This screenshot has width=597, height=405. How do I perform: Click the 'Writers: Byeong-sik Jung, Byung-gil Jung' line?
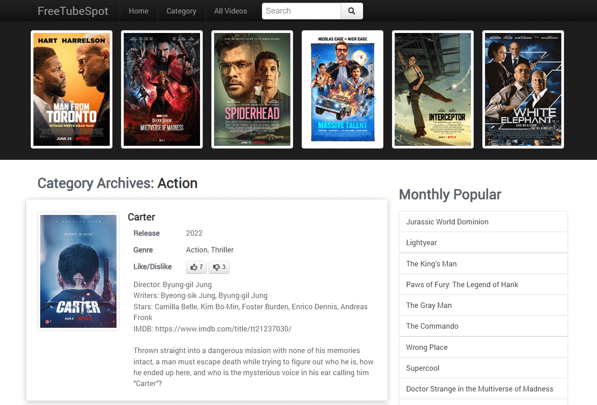201,295
